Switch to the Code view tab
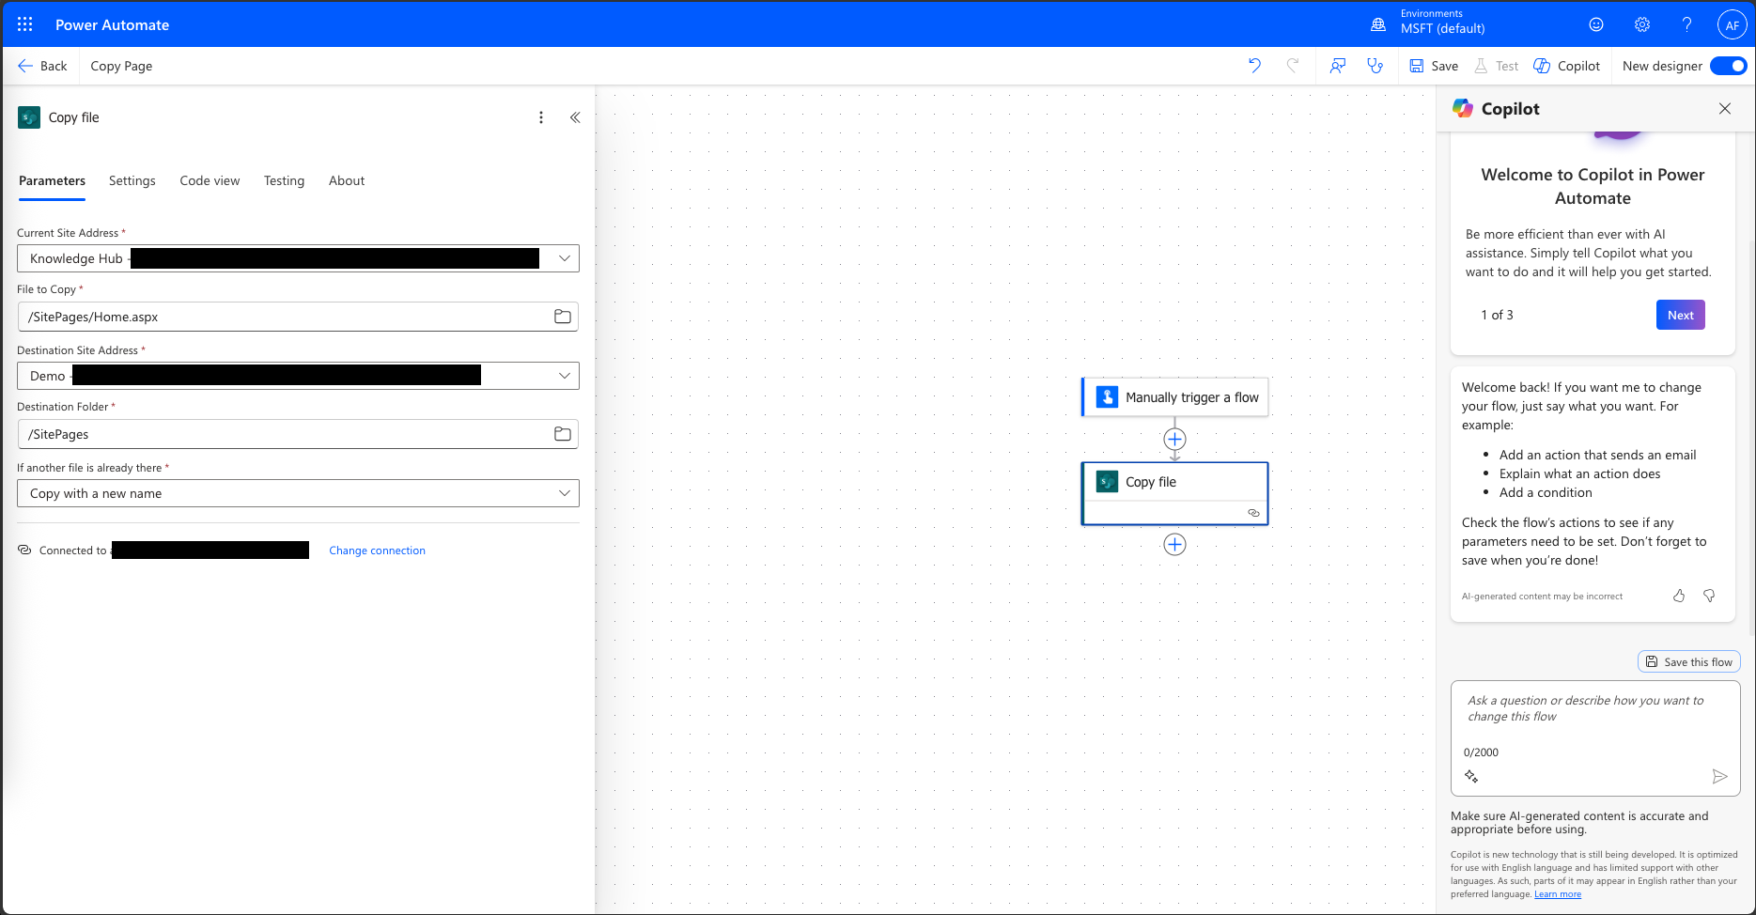 click(x=210, y=180)
